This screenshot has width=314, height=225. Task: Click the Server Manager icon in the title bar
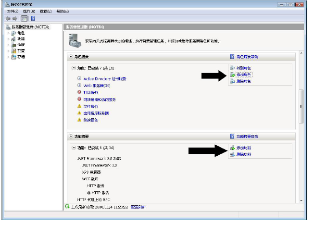click(x=8, y=4)
